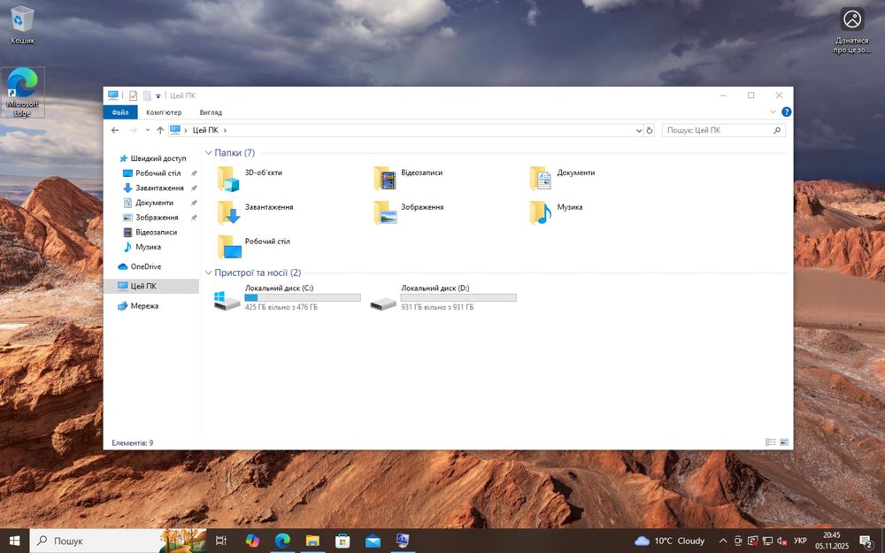Switch to details view icon in status bar
Screen dimensions: 885x553
pos(771,442)
